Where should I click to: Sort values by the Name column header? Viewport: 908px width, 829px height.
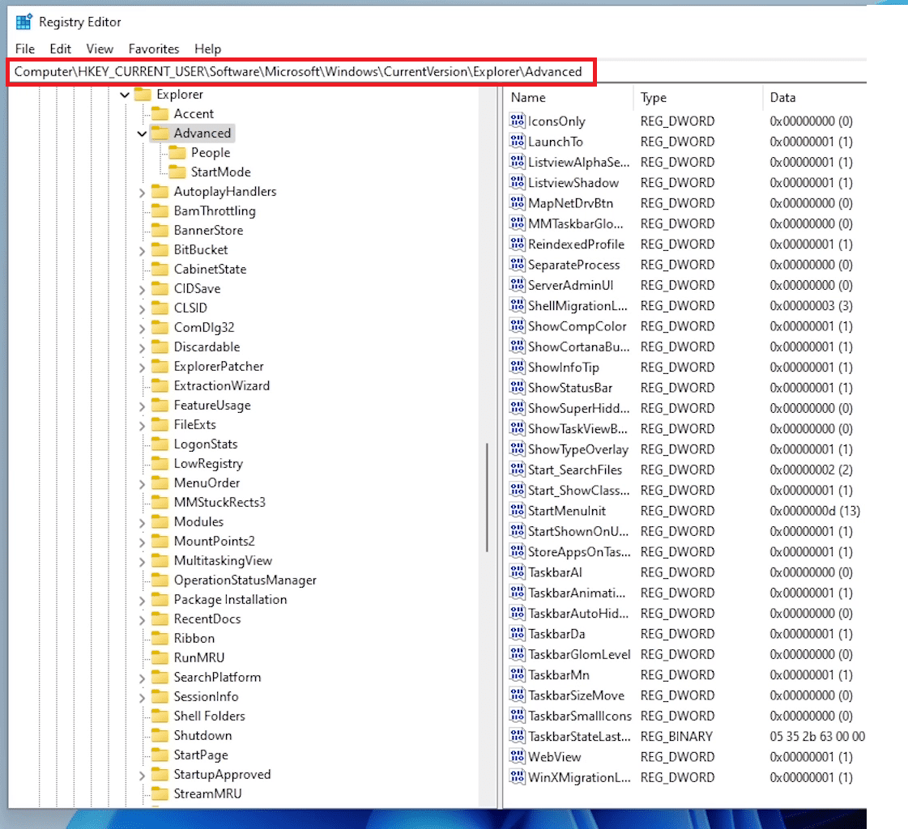click(x=567, y=97)
